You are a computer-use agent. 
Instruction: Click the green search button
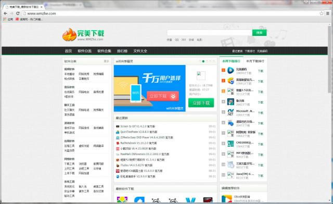tap(259, 33)
